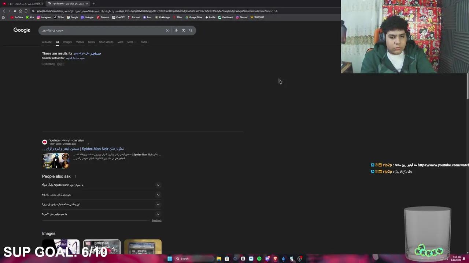Expand the fourth People also ask question
469x263 pixels.
click(101, 214)
